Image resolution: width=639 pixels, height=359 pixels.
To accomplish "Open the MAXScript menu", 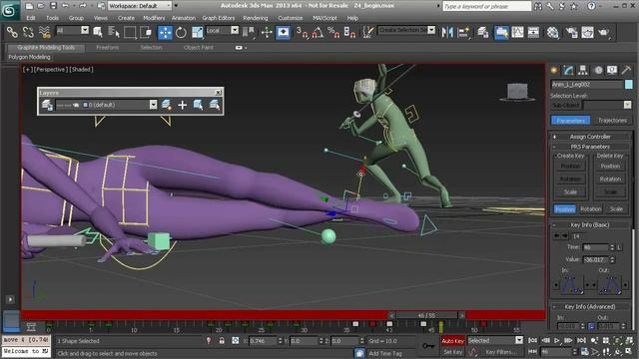I will click(x=324, y=18).
